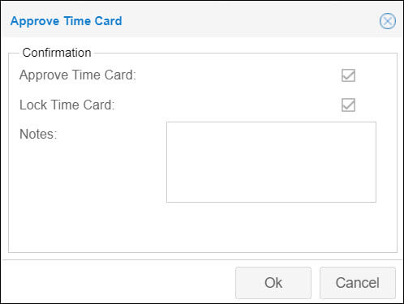This screenshot has height=304, width=404.
Task: Cancel the time card approval
Action: tap(358, 283)
